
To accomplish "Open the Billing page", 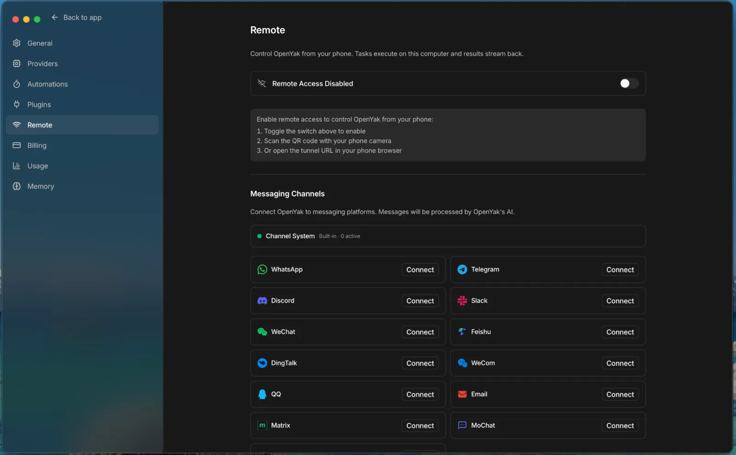I will [x=37, y=146].
